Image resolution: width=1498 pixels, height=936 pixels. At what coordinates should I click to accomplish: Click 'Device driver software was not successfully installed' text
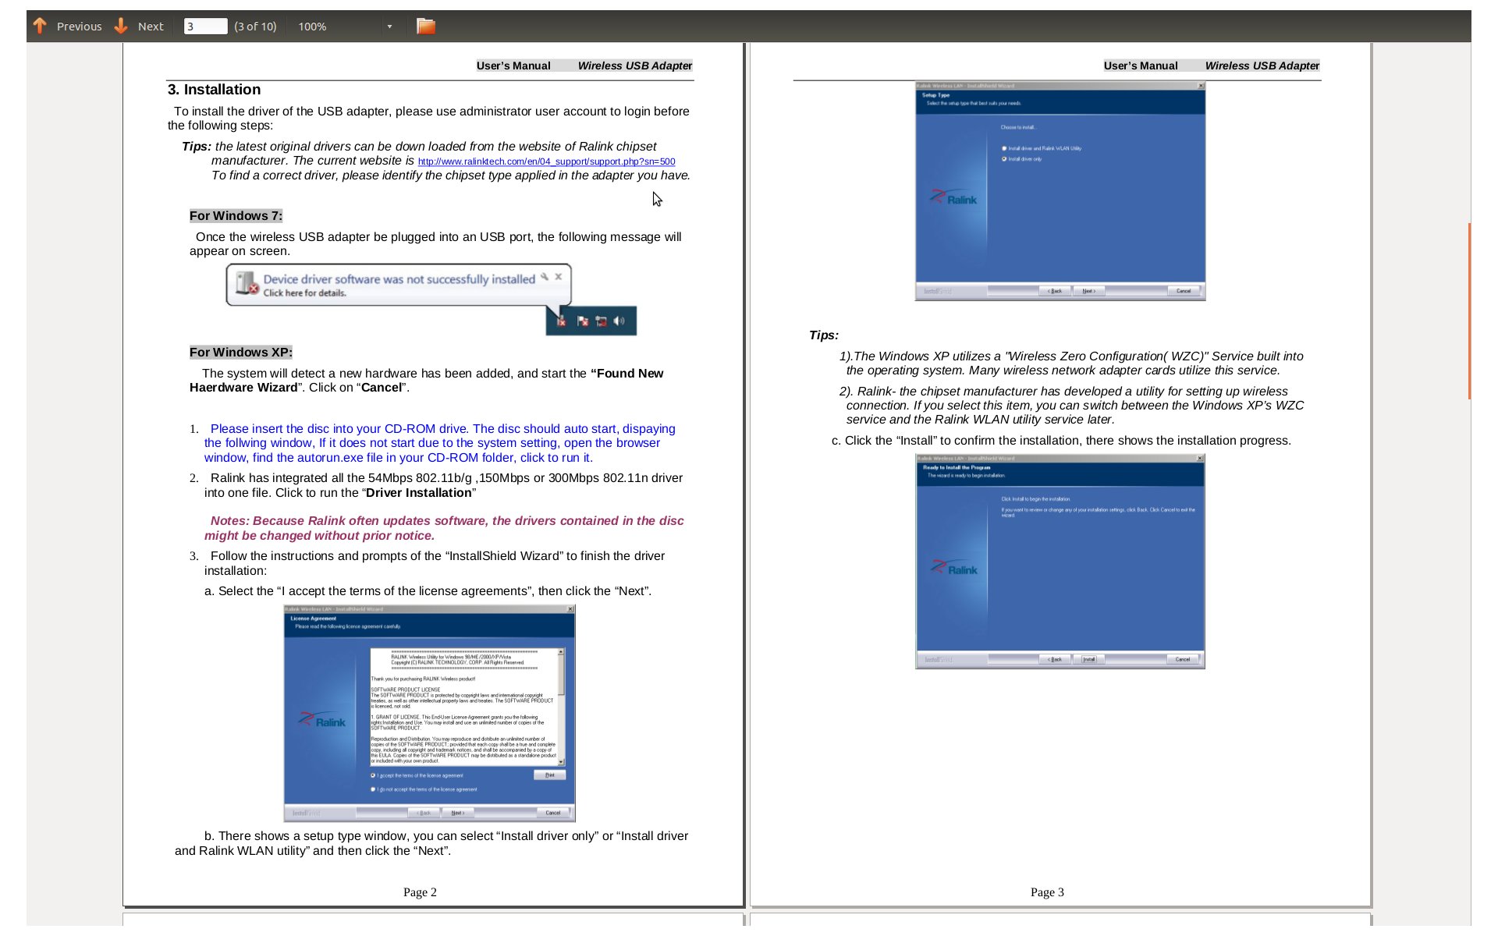[399, 279]
